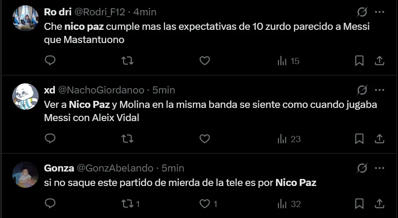Reply to NachoGiordanoo's tweet
This screenshot has height=218, width=398.
[51, 139]
